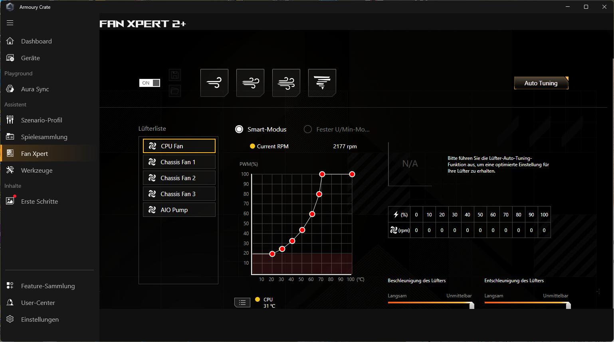
Task: Click the fan curve point at 60% PWM
Action: [x=312, y=214]
